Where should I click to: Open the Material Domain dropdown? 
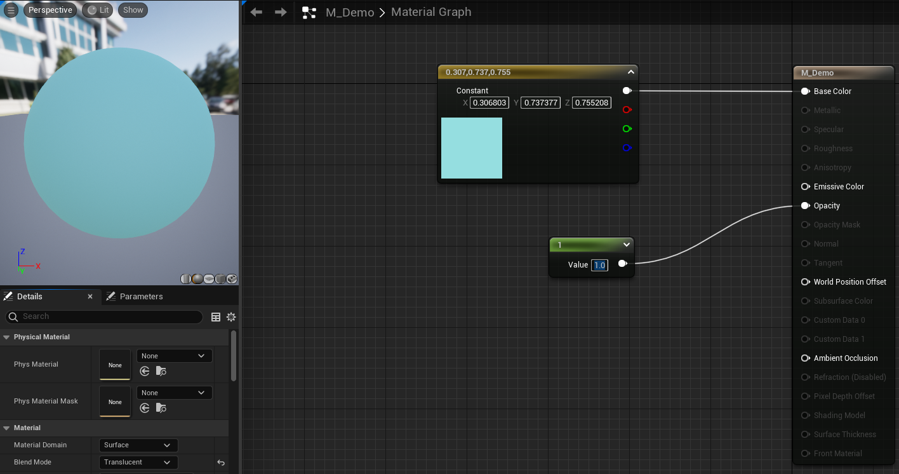[x=138, y=445]
